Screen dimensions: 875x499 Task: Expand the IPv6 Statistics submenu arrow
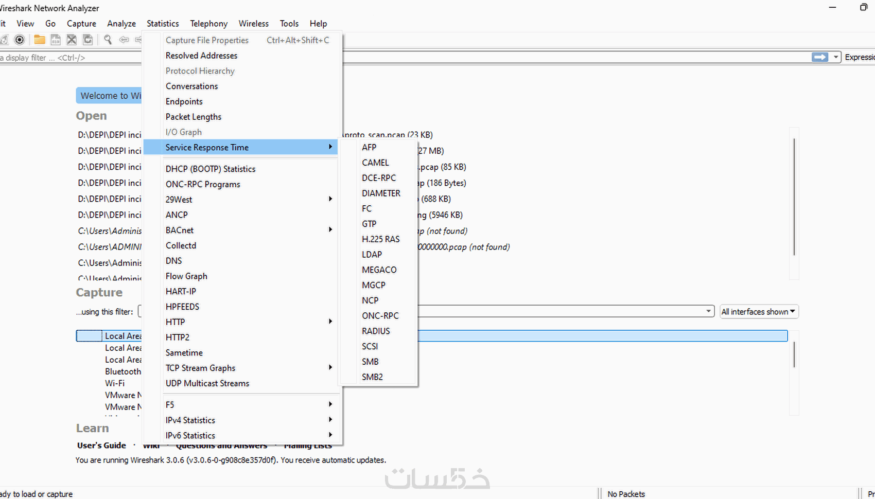coord(330,435)
